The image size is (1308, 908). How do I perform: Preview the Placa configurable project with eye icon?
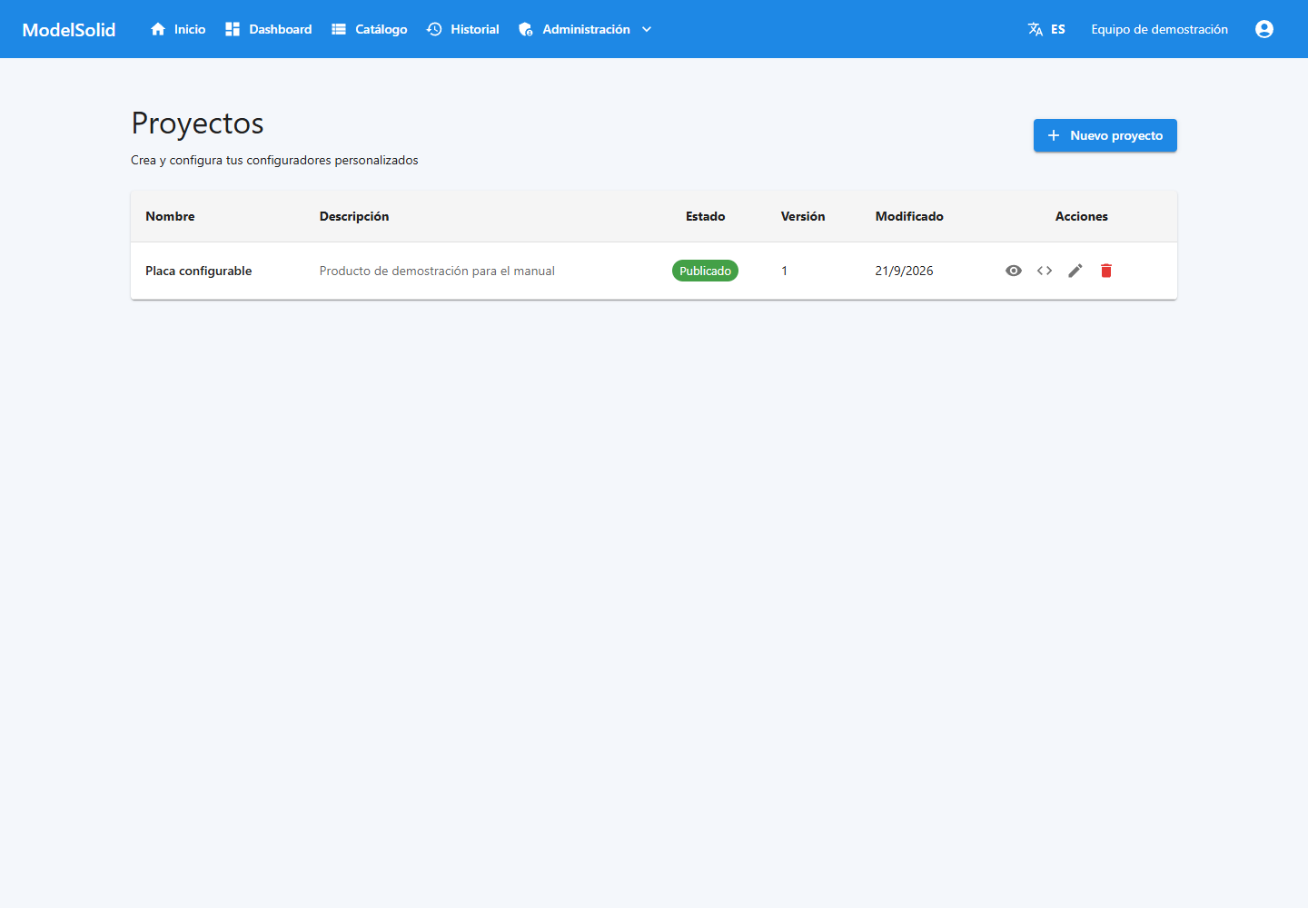pos(1014,271)
